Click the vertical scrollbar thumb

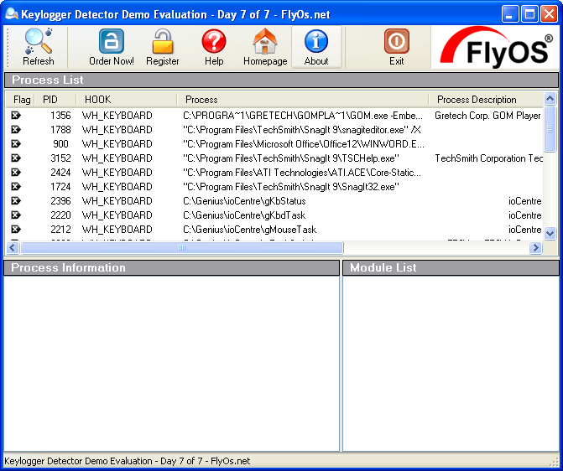point(550,129)
